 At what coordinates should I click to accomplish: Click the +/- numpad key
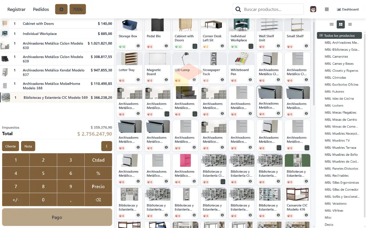tap(16, 199)
